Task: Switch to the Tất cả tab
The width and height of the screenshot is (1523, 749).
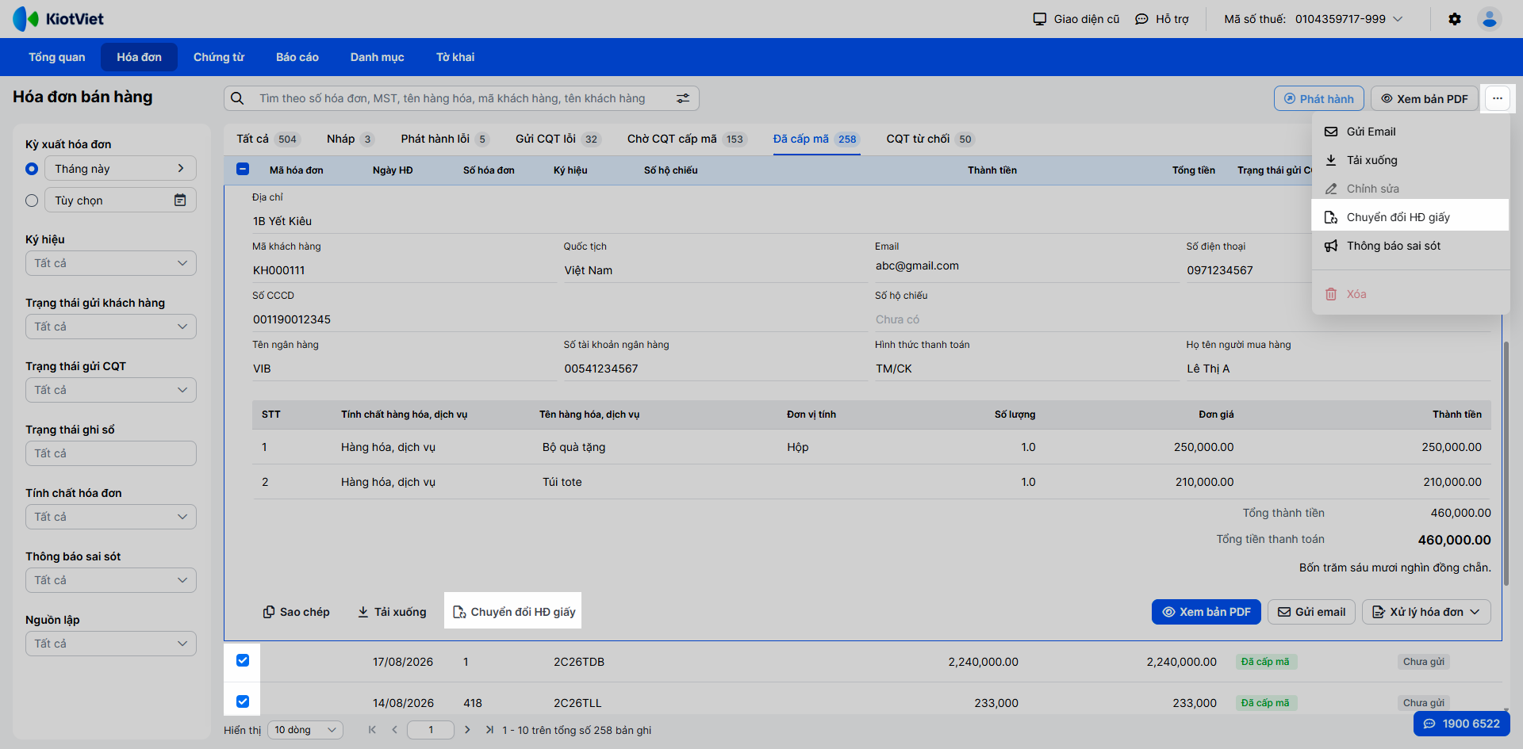Action: (268, 139)
